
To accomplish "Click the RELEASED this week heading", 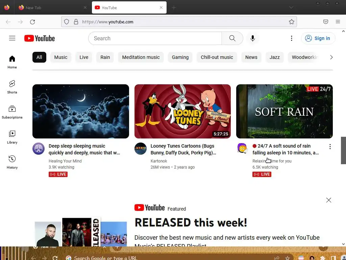I will [191, 222].
